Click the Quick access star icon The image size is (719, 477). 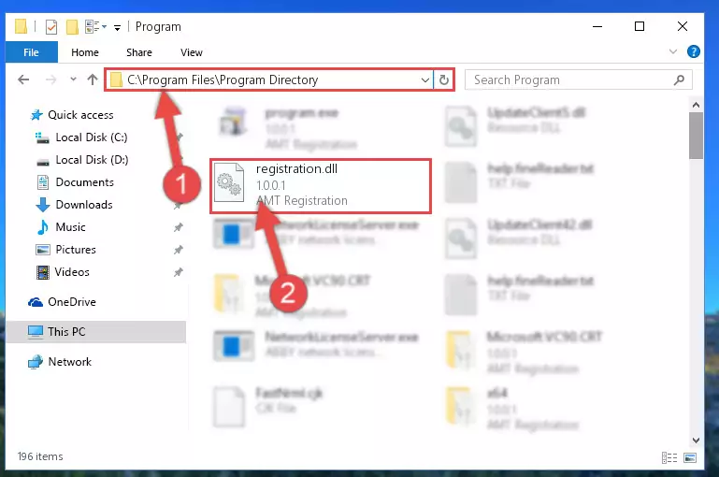[36, 115]
